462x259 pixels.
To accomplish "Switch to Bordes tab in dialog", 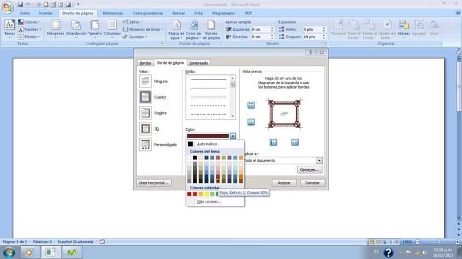I will [x=145, y=63].
